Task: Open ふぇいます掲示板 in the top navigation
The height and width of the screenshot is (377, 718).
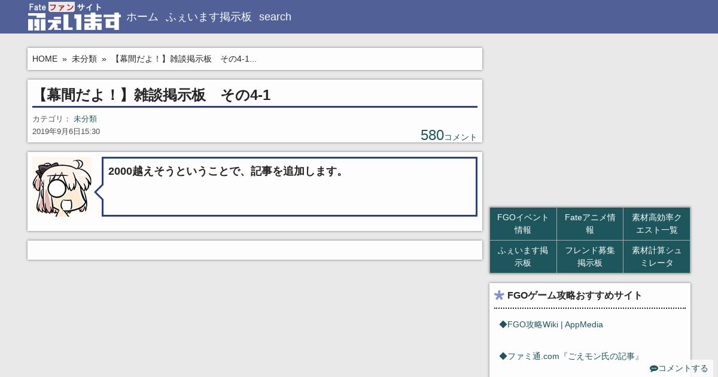Action: click(x=209, y=17)
